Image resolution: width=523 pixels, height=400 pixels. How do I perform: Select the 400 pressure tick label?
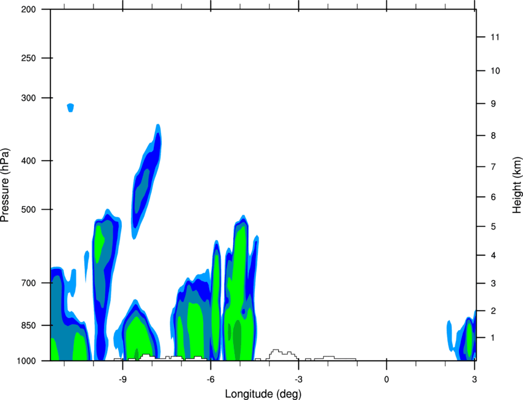pos(28,161)
